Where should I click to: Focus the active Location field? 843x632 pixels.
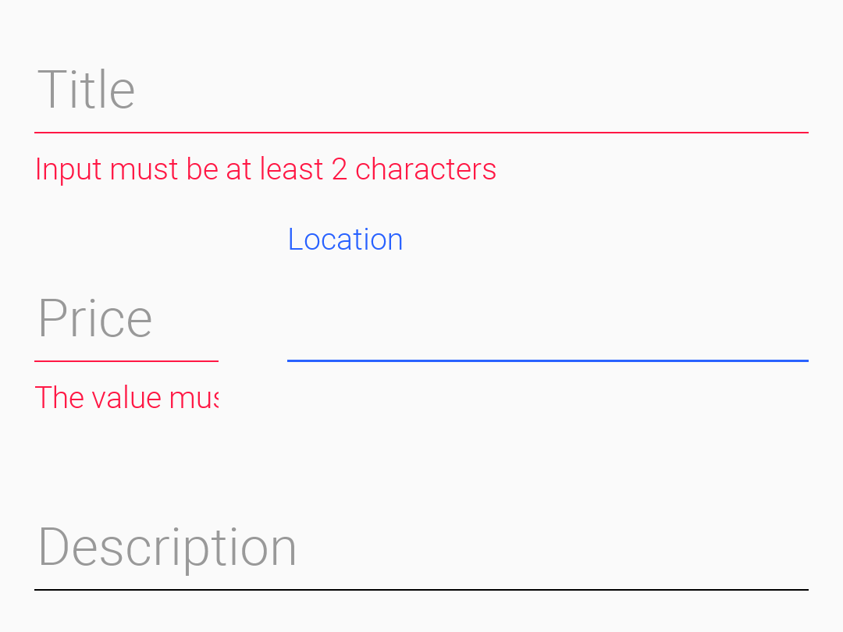point(546,336)
